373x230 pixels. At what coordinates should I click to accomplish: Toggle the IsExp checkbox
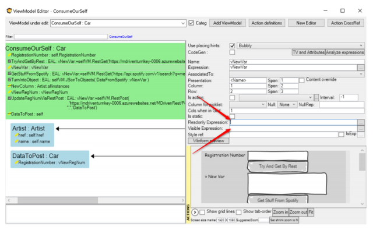[341, 135]
